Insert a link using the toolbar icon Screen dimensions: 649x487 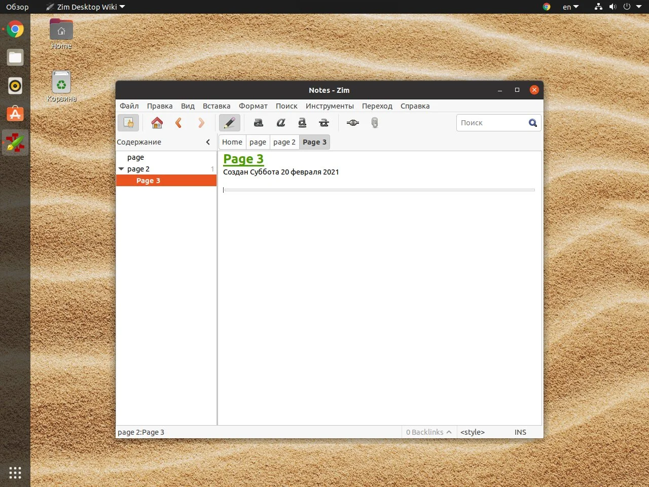pyautogui.click(x=353, y=123)
